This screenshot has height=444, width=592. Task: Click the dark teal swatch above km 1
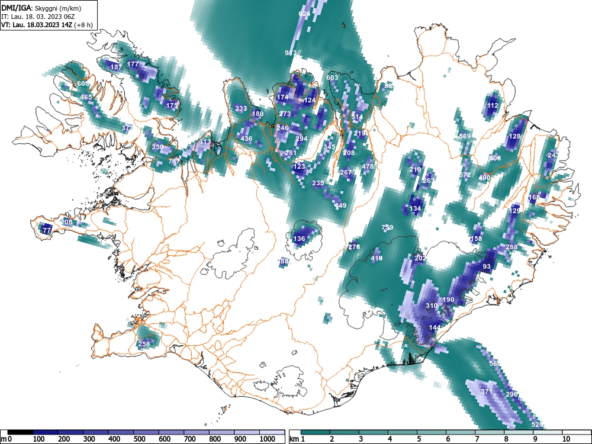tap(316, 432)
